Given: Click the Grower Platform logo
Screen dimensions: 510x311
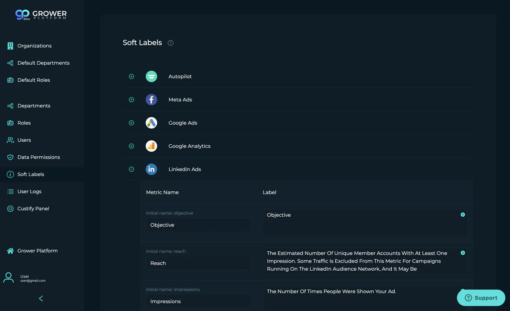Looking at the screenshot, I should tap(41, 15).
